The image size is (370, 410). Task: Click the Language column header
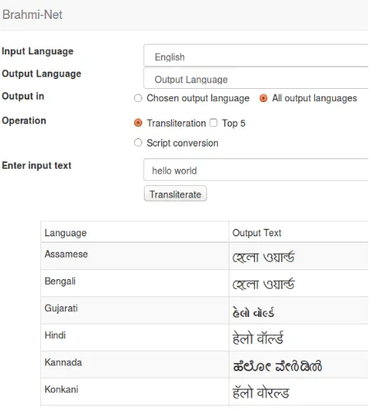[135, 232]
